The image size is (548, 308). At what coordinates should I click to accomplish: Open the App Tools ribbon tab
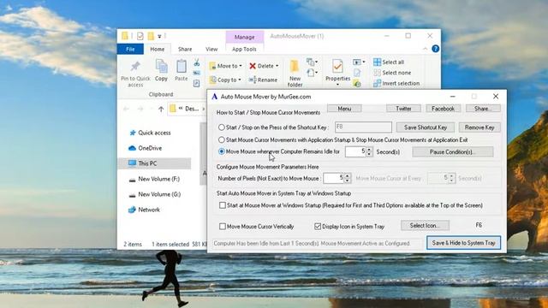point(244,50)
